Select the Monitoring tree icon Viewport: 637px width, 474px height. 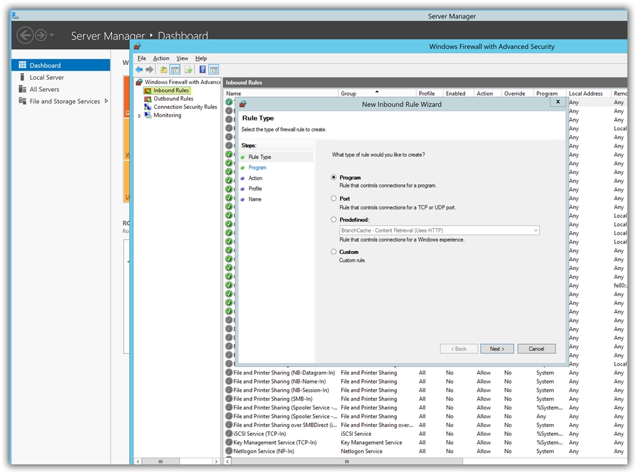click(x=148, y=115)
